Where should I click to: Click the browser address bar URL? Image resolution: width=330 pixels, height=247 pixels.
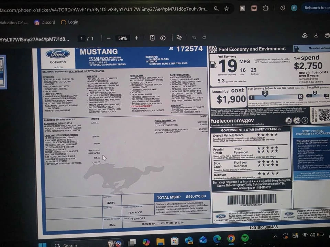(x=104, y=10)
